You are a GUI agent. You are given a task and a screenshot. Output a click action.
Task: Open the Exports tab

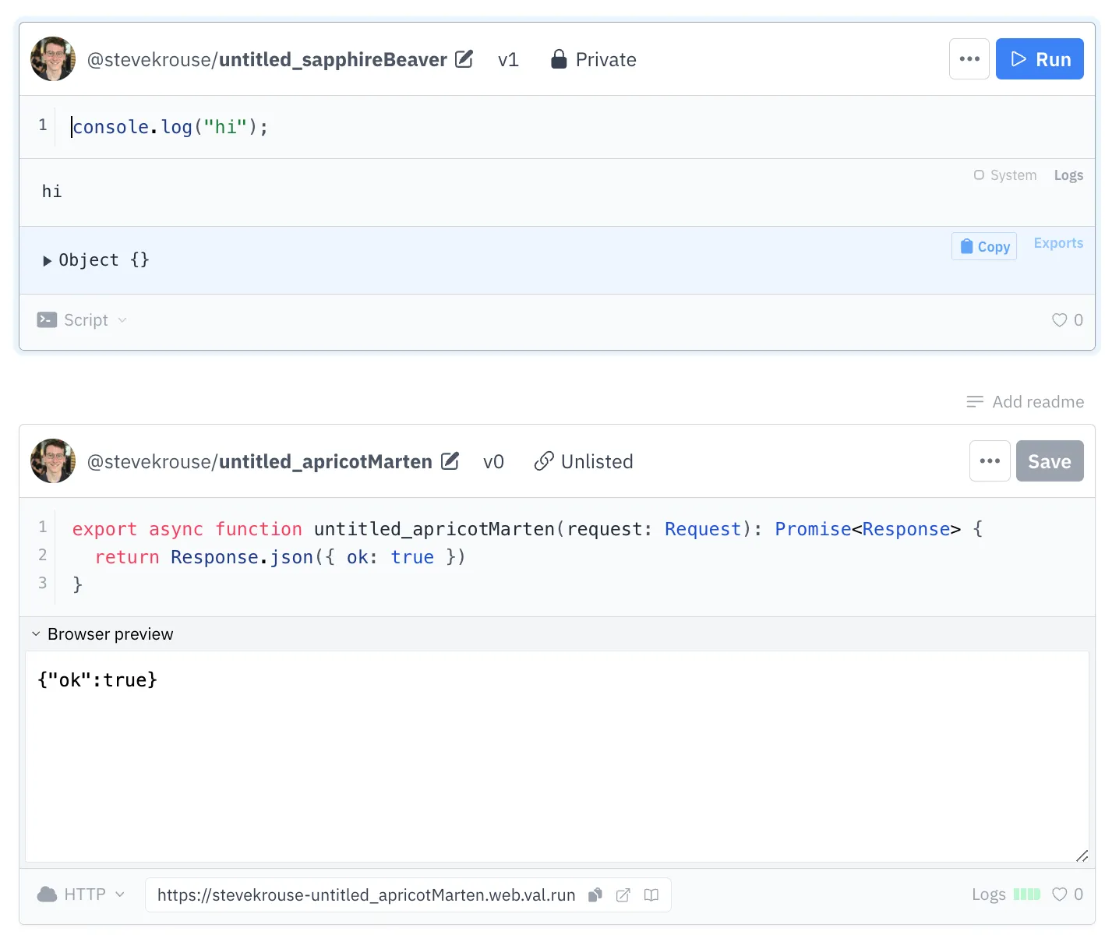pyautogui.click(x=1058, y=243)
